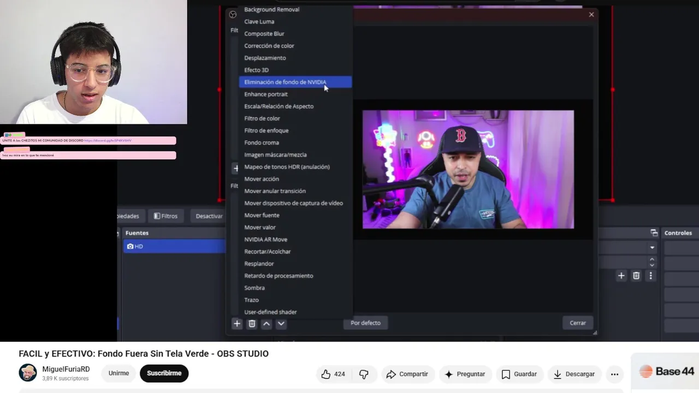Open the dropdown arrow in right panel

(652, 248)
